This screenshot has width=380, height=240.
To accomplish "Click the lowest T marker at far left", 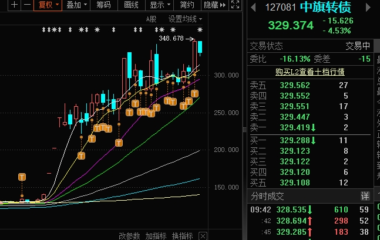I will point(22,177).
